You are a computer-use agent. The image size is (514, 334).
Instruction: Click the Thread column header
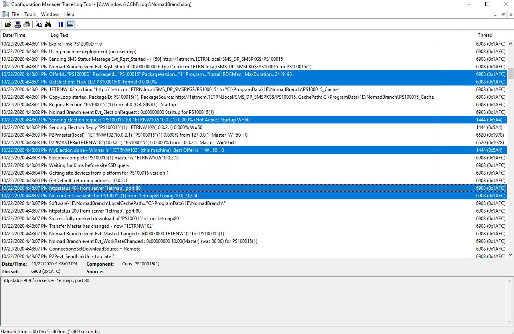[x=490, y=35]
